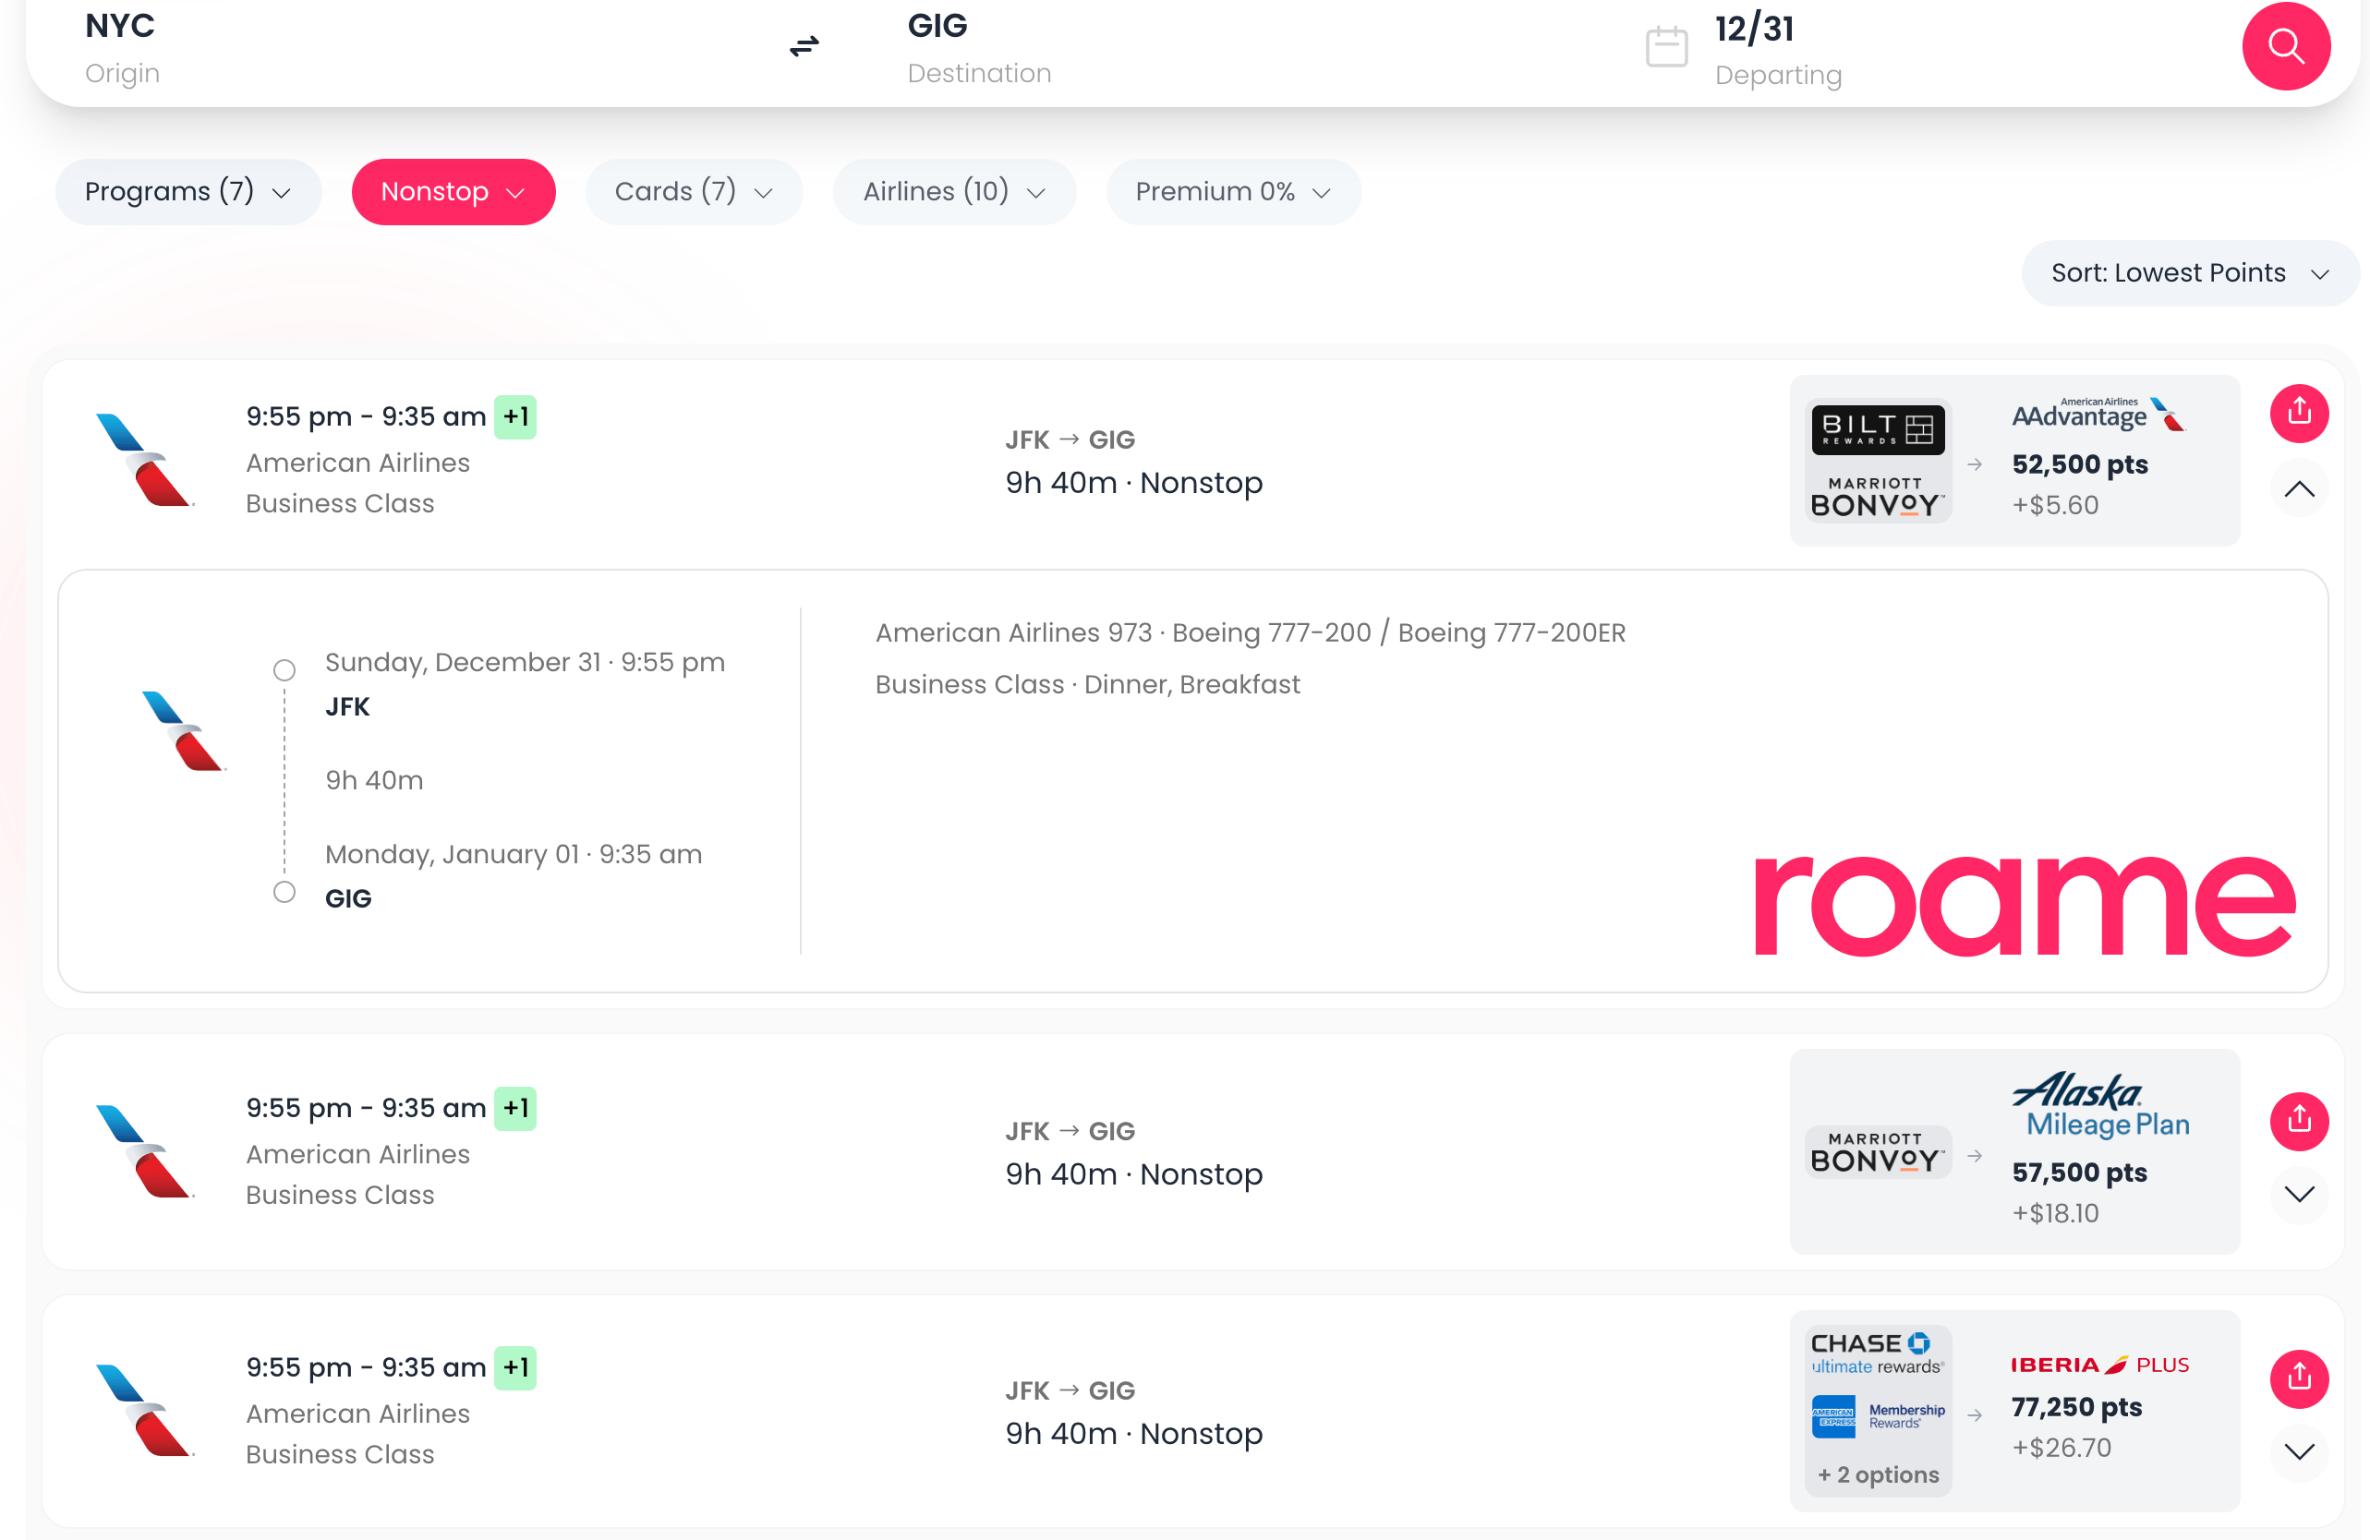Expand the 57,500 pts flight details

[2298, 1194]
